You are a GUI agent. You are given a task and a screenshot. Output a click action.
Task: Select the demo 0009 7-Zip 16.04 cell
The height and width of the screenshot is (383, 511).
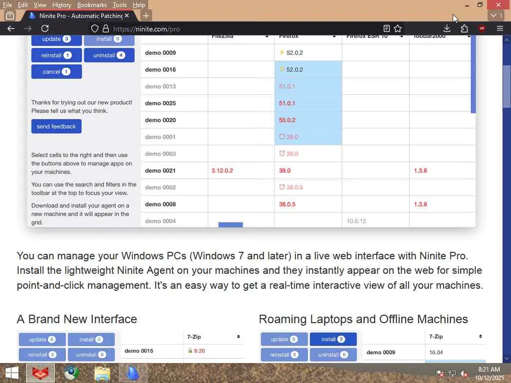pyautogui.click(x=456, y=352)
